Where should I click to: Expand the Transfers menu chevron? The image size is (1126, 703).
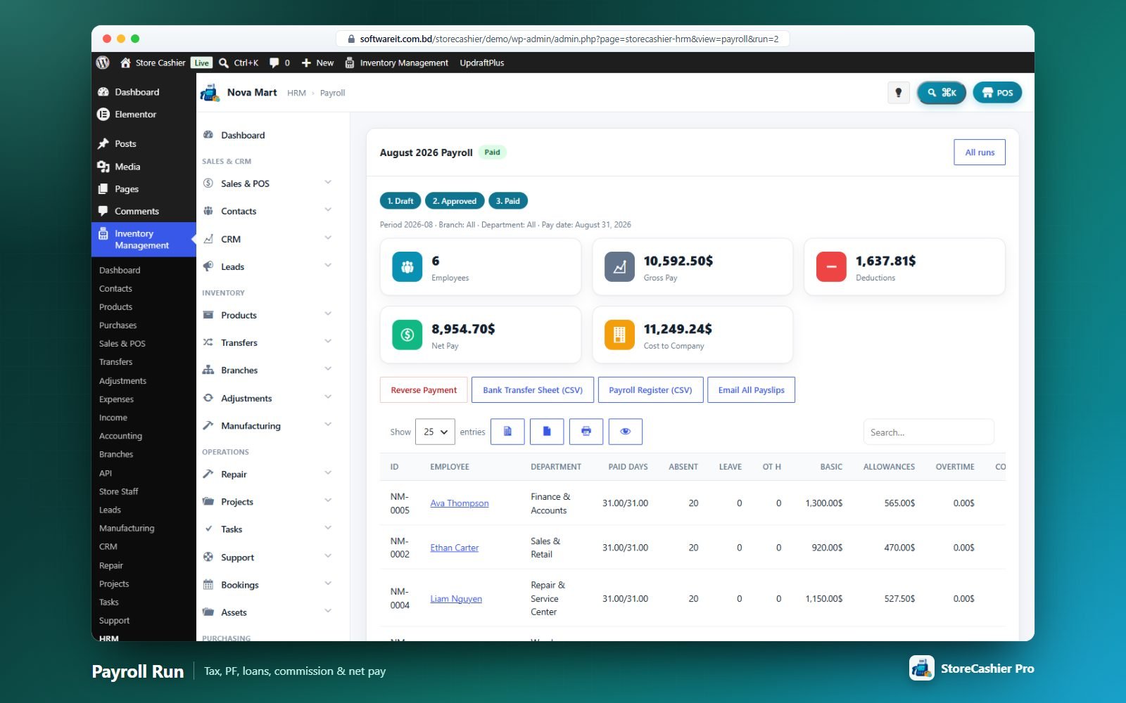[x=328, y=342]
